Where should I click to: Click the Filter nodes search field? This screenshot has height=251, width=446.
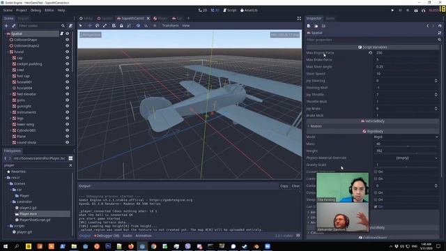point(42,26)
